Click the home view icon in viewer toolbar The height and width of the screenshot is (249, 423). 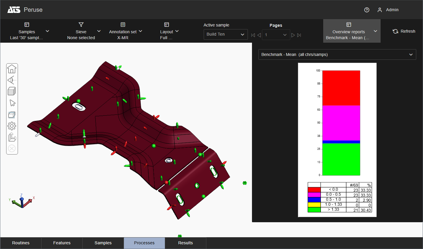[x=12, y=69]
